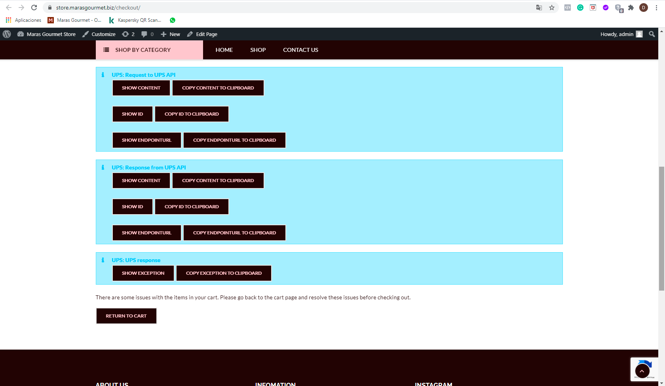Go to the HOME page

[224, 50]
